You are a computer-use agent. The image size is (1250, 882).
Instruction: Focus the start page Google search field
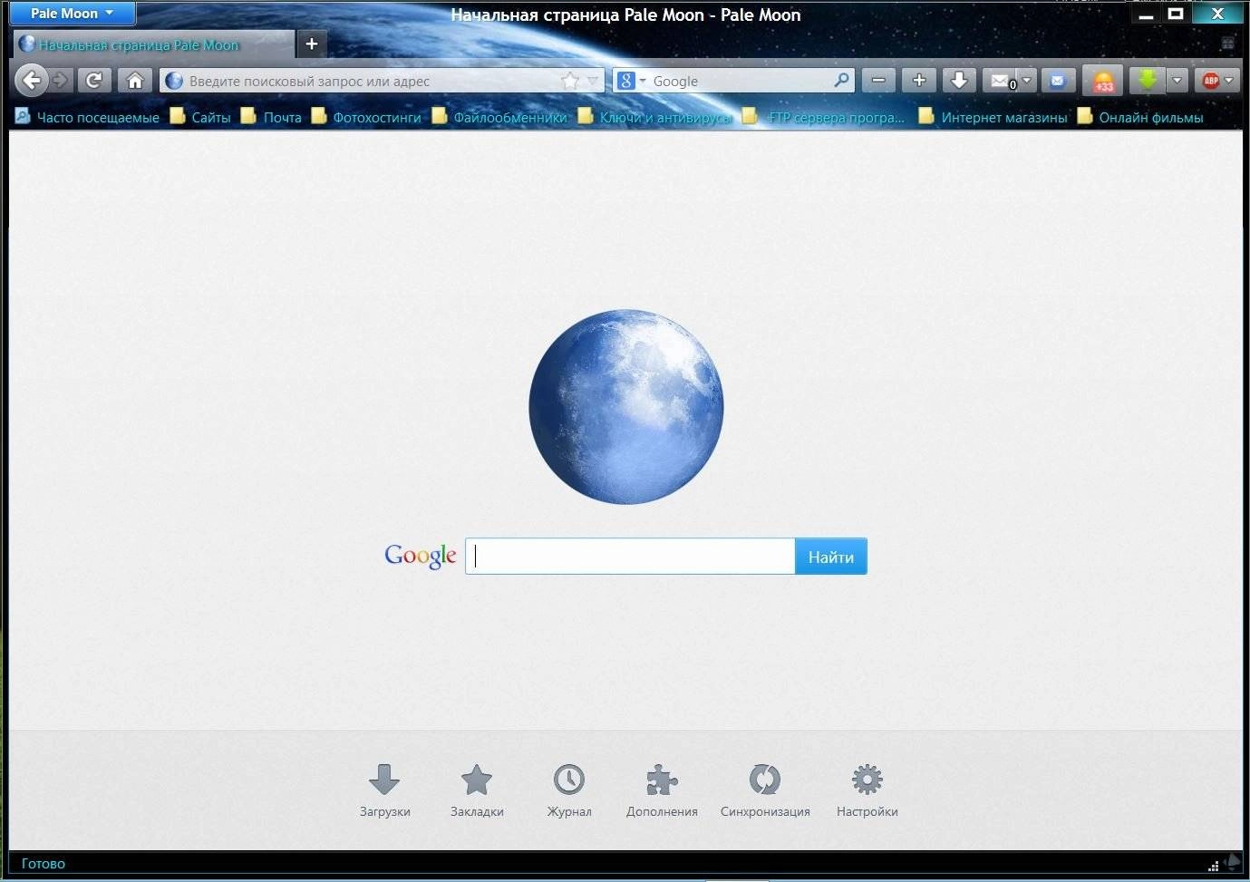[630, 557]
